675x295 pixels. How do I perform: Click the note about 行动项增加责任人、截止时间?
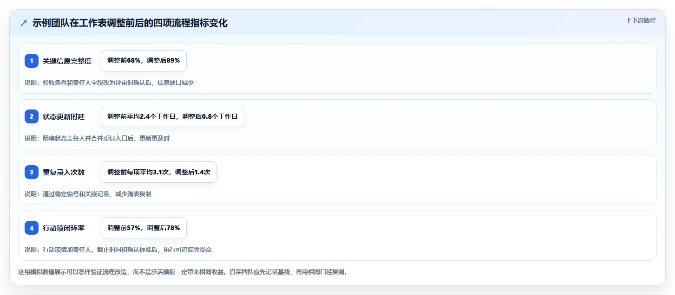[118, 250]
